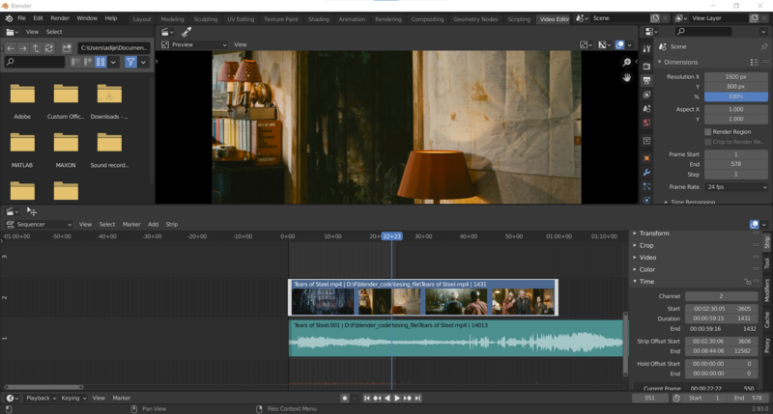Click the zoom magnifier icon in preview
773x414 pixels.
626,62
